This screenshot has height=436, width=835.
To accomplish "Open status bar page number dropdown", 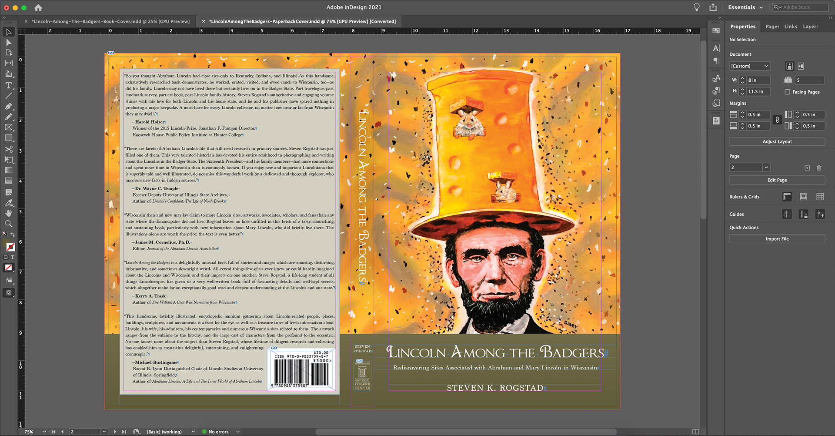I will pyautogui.click(x=104, y=432).
